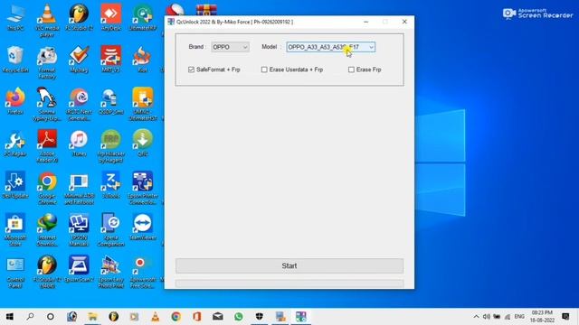Open the Recycle Bin icon
This screenshot has height=325, width=579.
[x=15, y=59]
